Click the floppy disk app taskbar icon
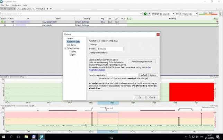223x140 pixels. [x=34, y=137]
